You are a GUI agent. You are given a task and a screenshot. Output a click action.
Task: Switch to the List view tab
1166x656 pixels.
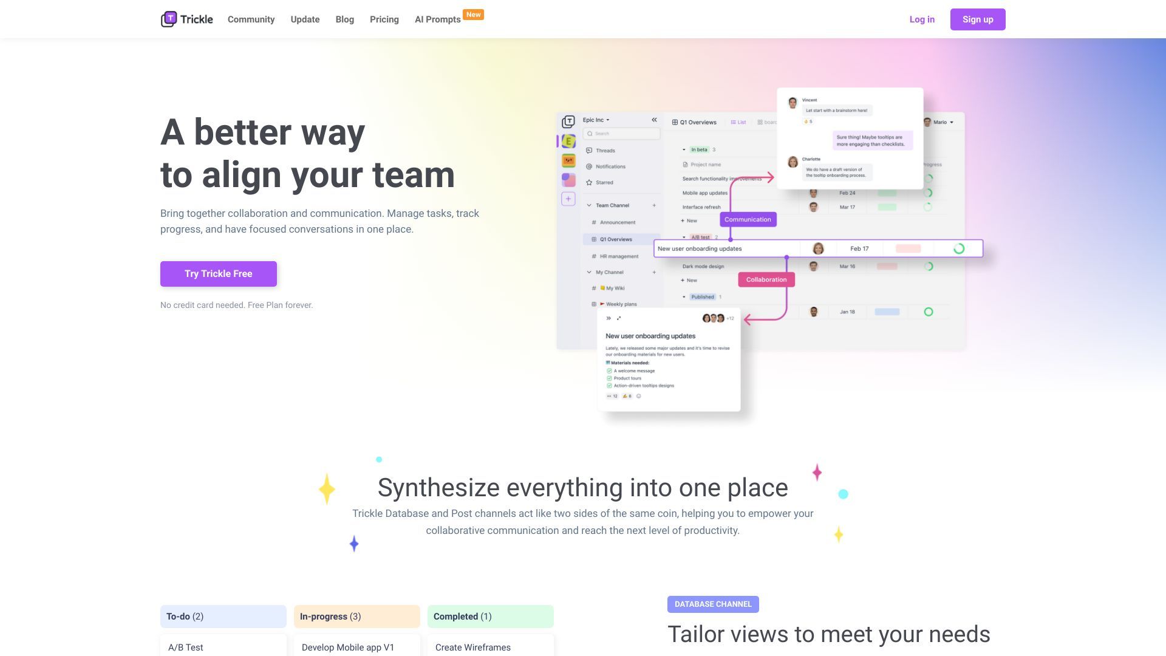coord(738,122)
